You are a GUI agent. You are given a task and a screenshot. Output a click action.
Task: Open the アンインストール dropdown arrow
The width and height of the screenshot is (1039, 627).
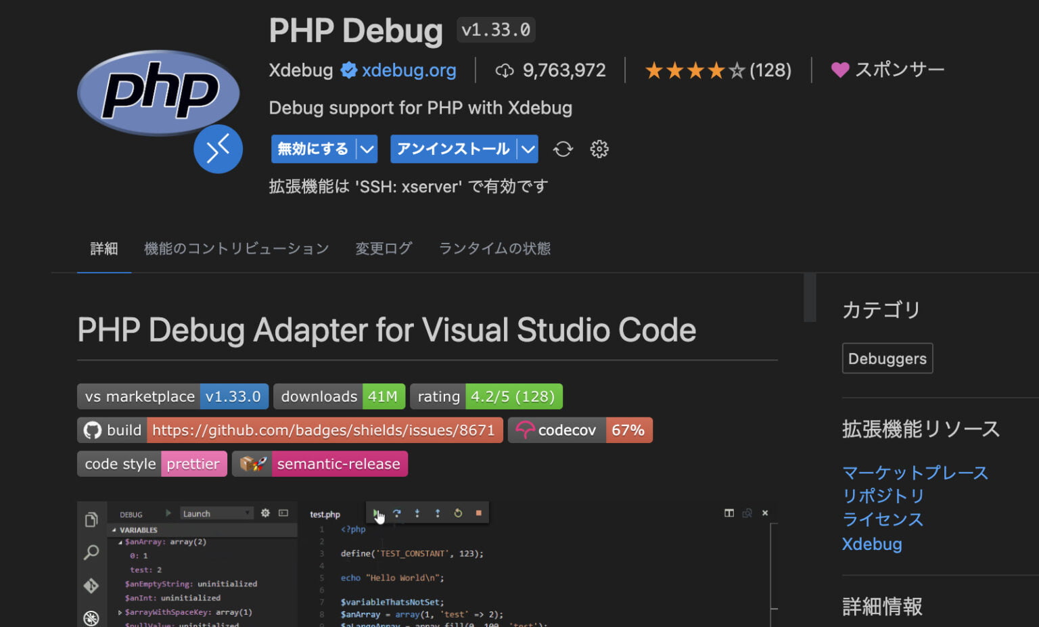tap(527, 149)
